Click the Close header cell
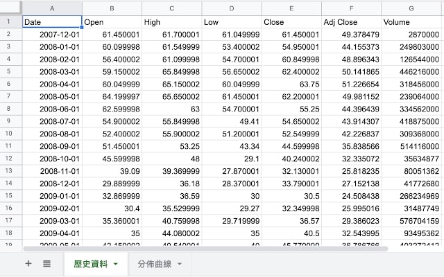 pos(291,21)
